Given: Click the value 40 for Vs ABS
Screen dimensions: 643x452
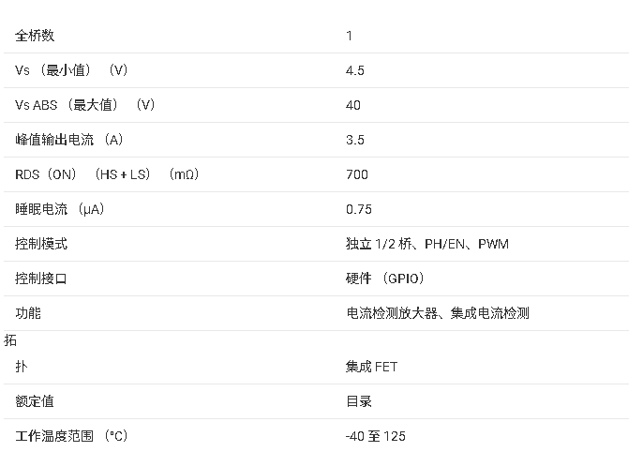Looking at the screenshot, I should 353,105.
